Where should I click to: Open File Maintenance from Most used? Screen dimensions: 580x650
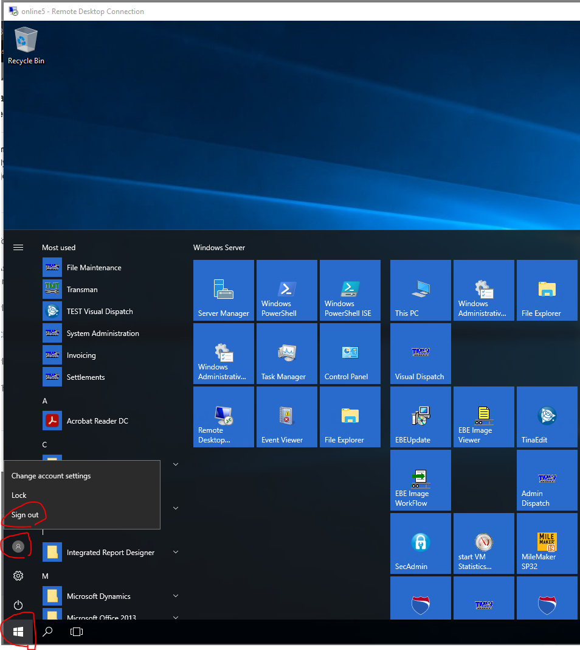tap(110, 268)
